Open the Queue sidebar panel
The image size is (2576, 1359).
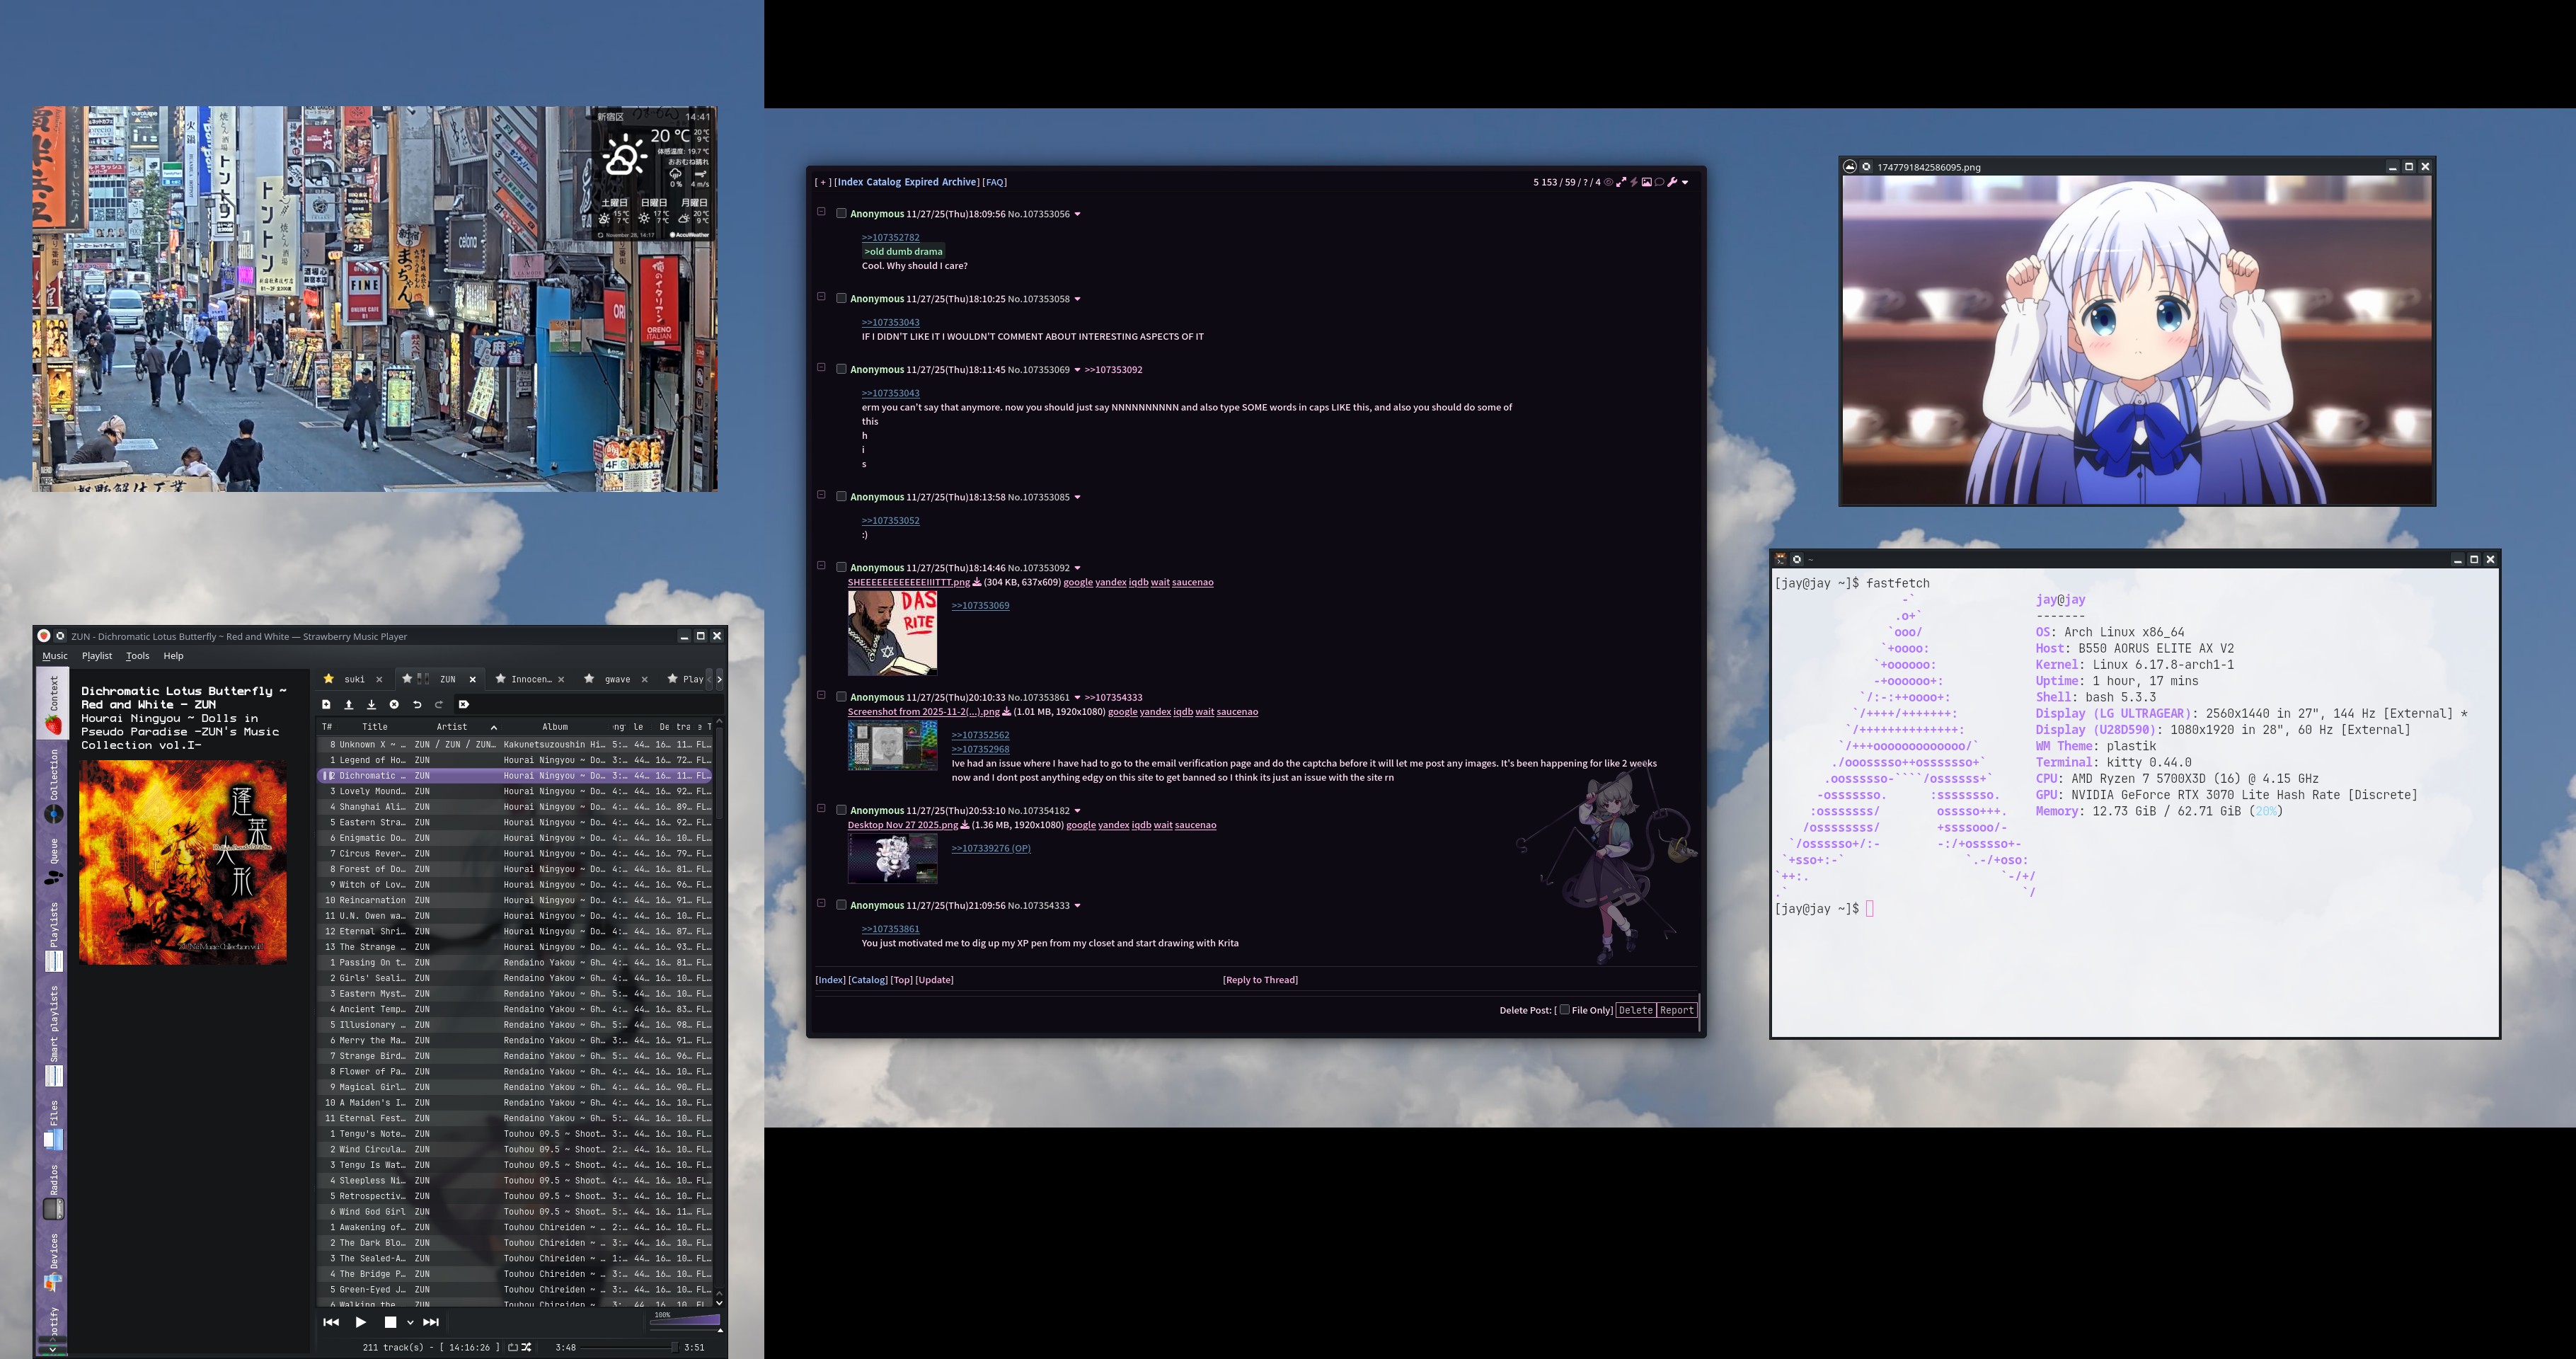click(x=54, y=863)
